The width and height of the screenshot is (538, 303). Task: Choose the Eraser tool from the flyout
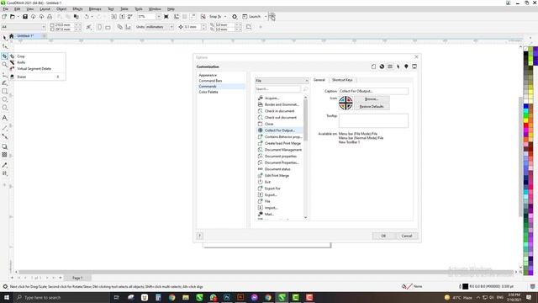pos(22,77)
